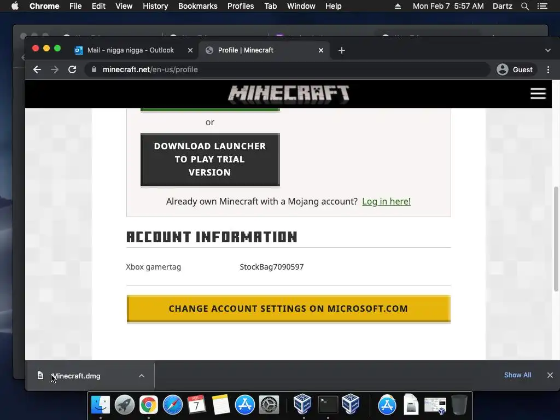The image size is (560, 420).
Task: Click the page vertical scrollbar thumb
Action: (556, 238)
